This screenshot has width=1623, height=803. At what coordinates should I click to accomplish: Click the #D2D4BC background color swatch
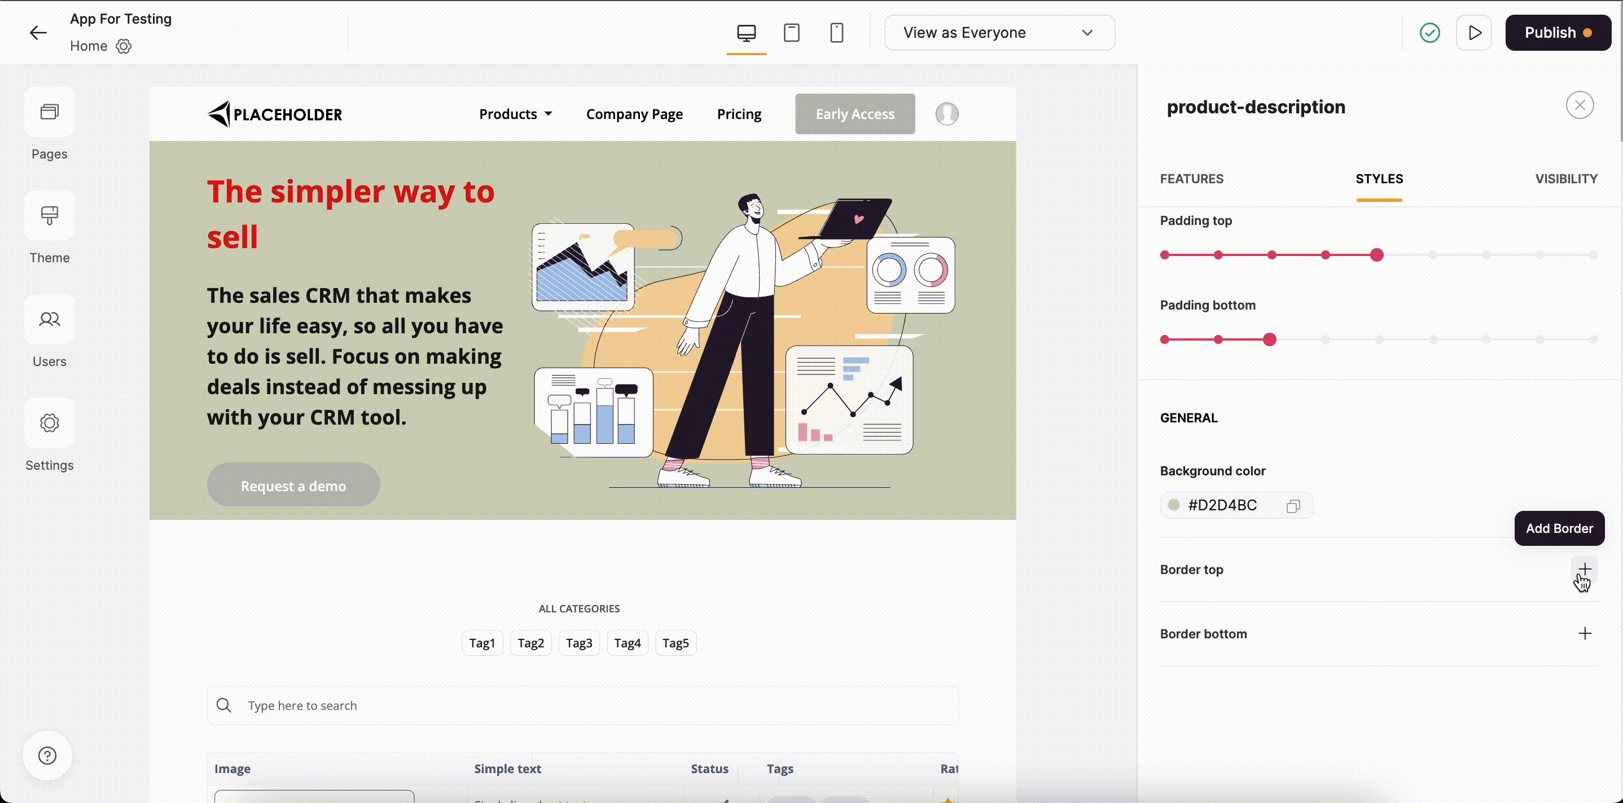1174,505
